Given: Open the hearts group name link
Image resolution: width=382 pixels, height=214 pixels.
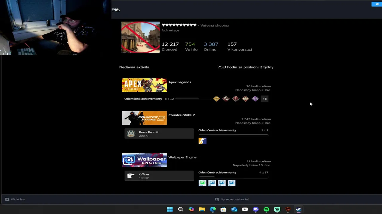Looking at the screenshot, I should pyautogui.click(x=179, y=25).
